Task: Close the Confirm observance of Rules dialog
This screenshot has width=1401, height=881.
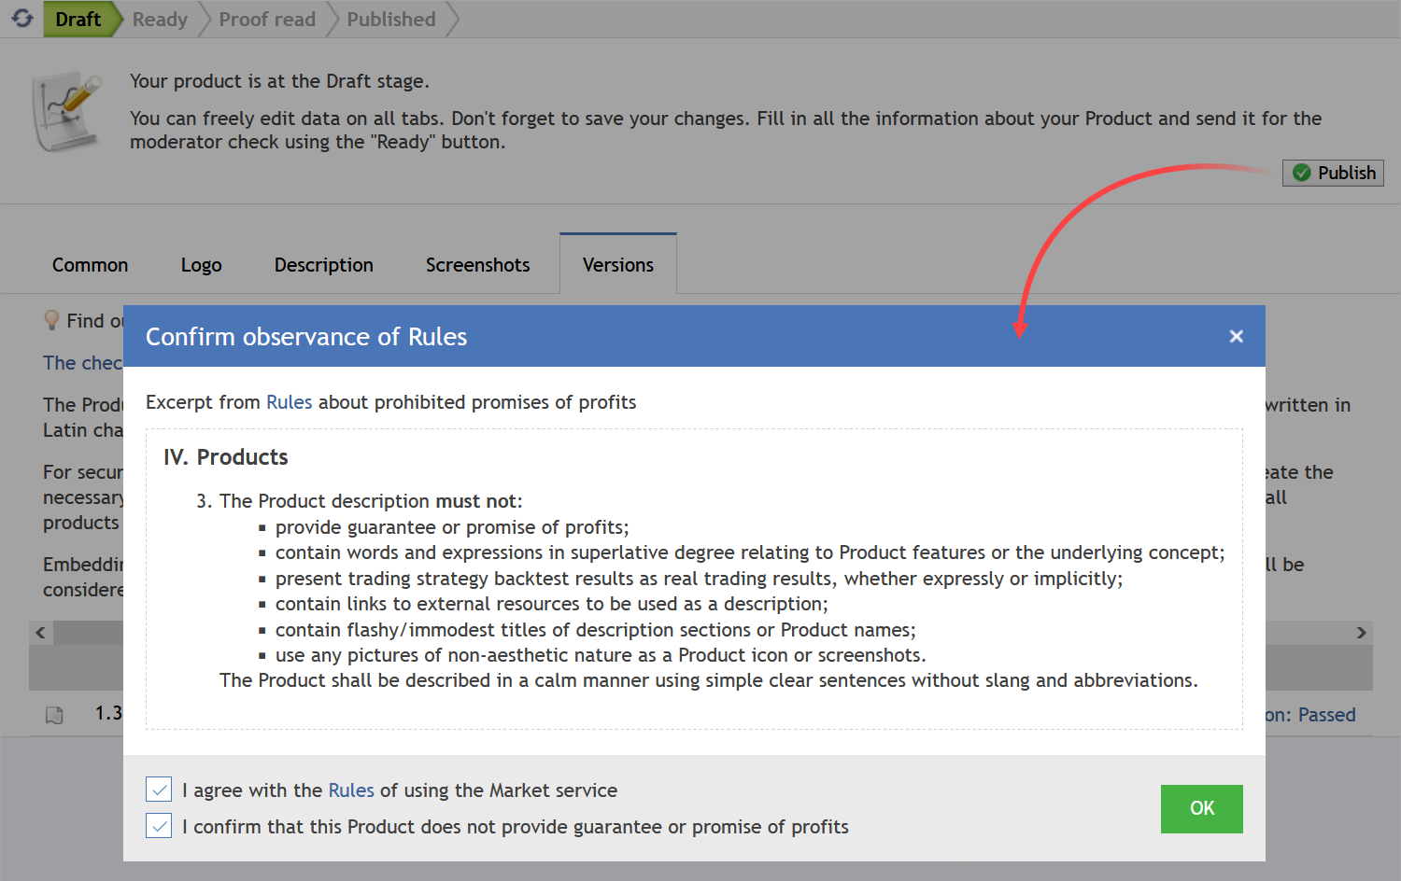Action: 1236,336
